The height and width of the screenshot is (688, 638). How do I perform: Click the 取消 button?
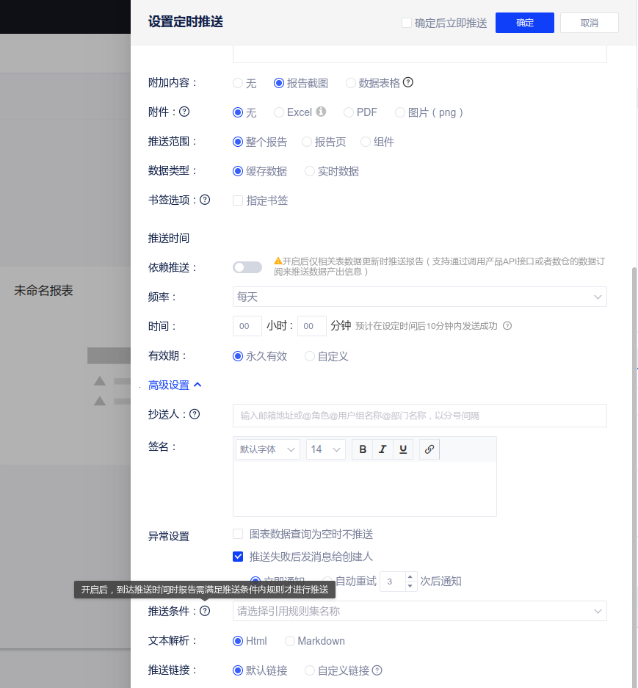589,23
